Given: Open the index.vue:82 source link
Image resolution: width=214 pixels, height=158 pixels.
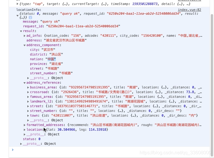Looking at the screenshot, I should click(189, 10).
